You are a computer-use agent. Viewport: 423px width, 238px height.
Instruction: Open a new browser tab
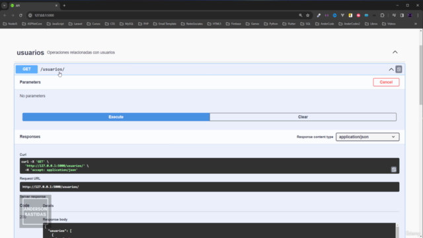(x=64, y=5)
